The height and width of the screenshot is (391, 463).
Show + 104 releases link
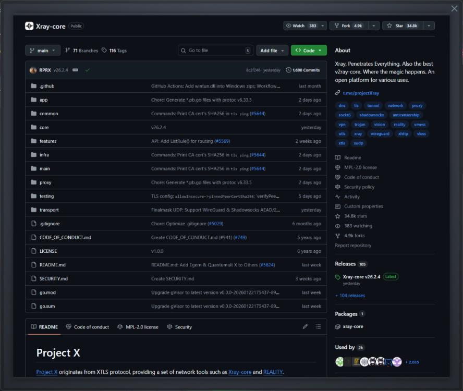click(350, 296)
